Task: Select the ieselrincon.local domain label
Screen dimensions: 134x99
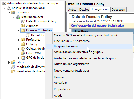Action: pos(32,17)
